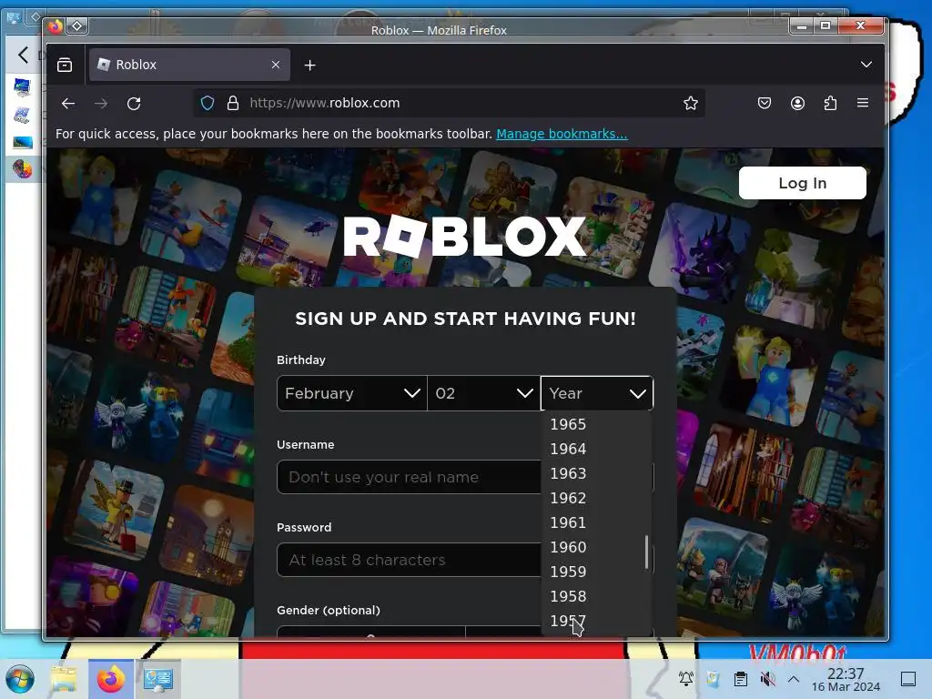The image size is (932, 699).
Task: Open the control panel taskbar icon
Action: coord(157,679)
